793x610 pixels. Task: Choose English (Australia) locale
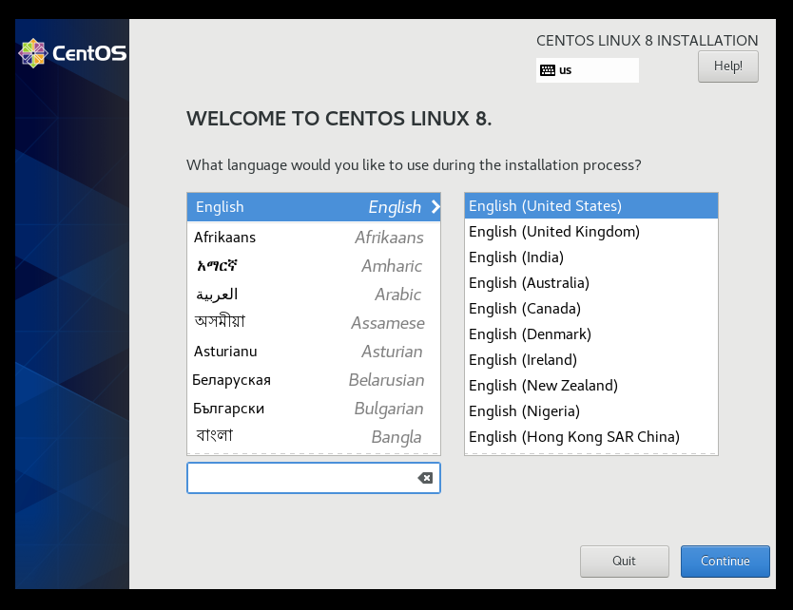591,283
